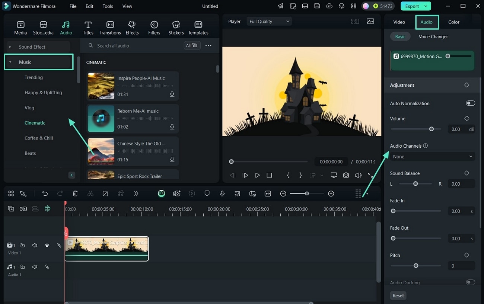Click the Volume slider handle
Screen dimensions: 484x304
click(x=432, y=129)
